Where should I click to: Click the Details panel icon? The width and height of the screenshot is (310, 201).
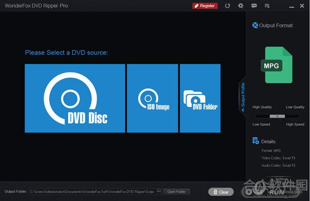(255, 141)
